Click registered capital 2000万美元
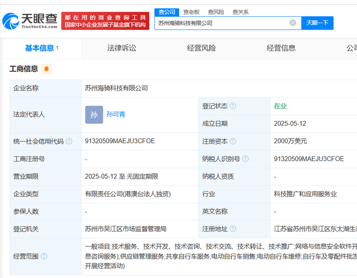Screen dimensions: 357x278 point(290,141)
